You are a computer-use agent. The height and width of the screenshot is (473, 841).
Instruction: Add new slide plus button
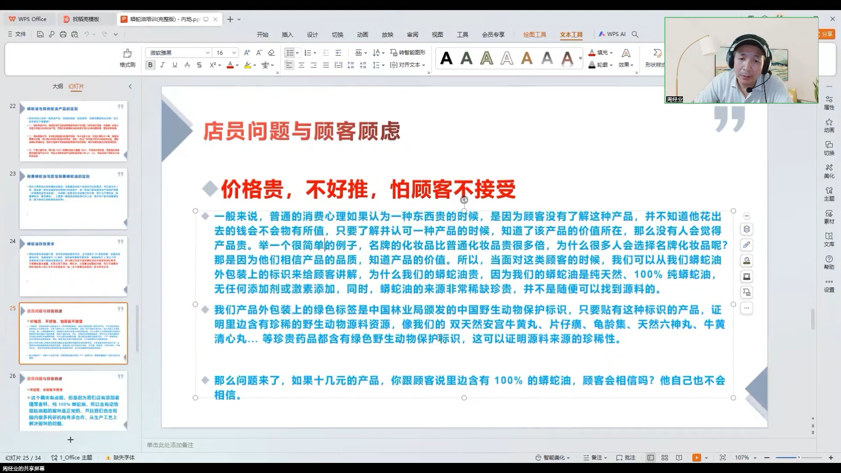71,439
